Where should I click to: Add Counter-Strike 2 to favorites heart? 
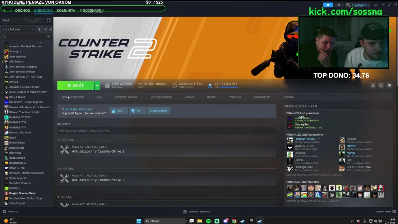389,86
